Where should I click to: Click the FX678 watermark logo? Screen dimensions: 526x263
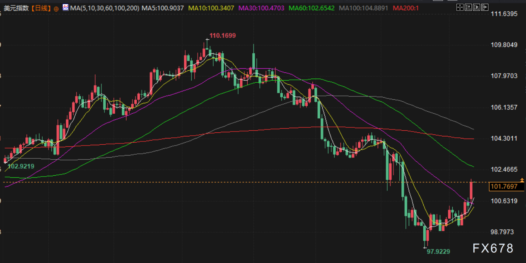(x=493, y=248)
